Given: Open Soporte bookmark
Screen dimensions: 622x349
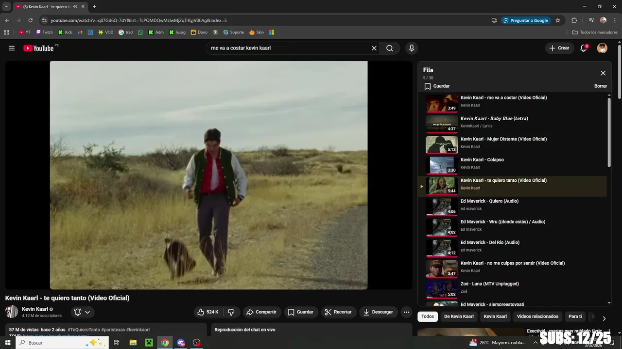Looking at the screenshot, I should point(234,32).
